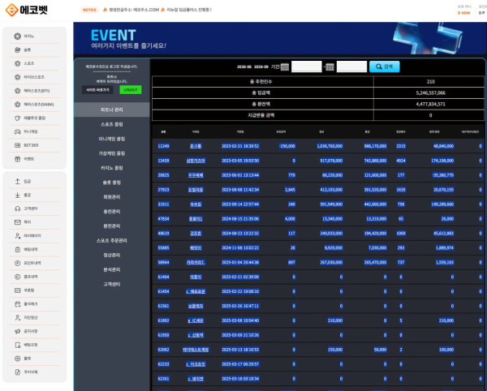The height and width of the screenshot is (391, 487).
Task: Click the blue search button
Action: [x=385, y=67]
